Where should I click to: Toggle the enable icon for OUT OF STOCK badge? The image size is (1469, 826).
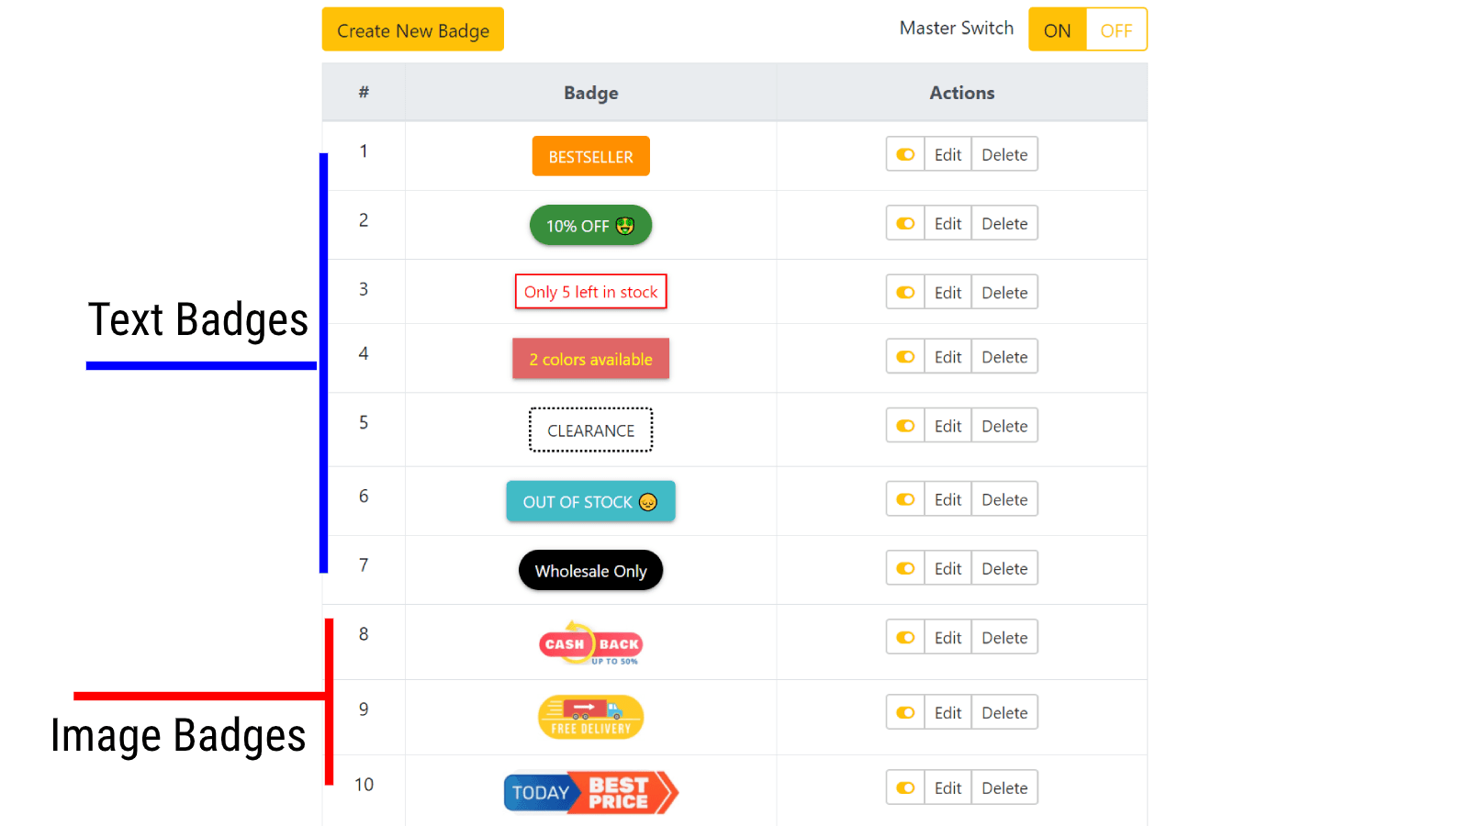904,498
